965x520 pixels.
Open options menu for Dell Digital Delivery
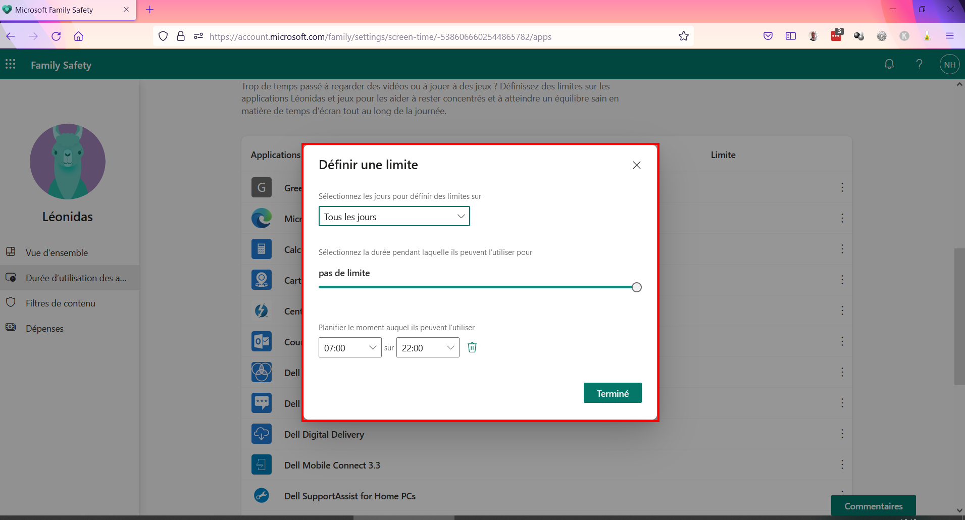pos(842,434)
